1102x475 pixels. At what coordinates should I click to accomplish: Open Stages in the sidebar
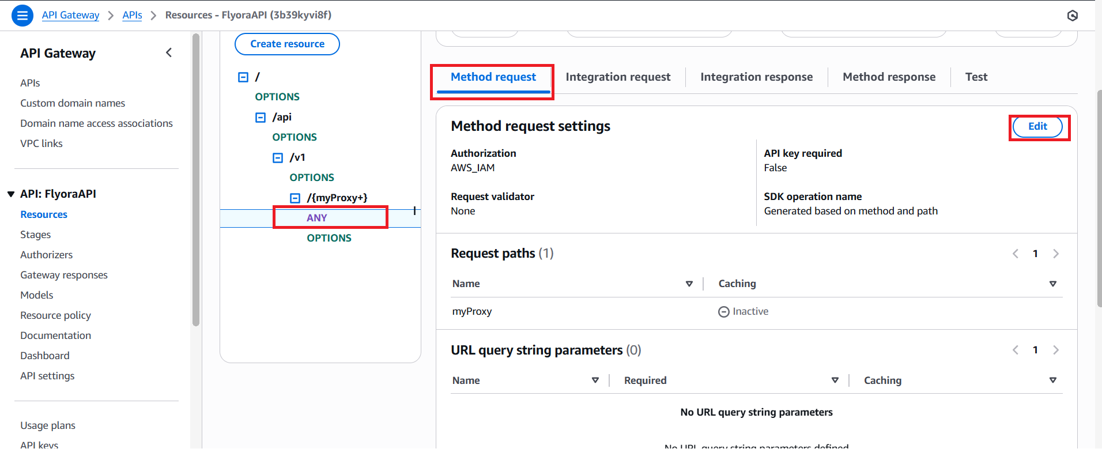36,235
